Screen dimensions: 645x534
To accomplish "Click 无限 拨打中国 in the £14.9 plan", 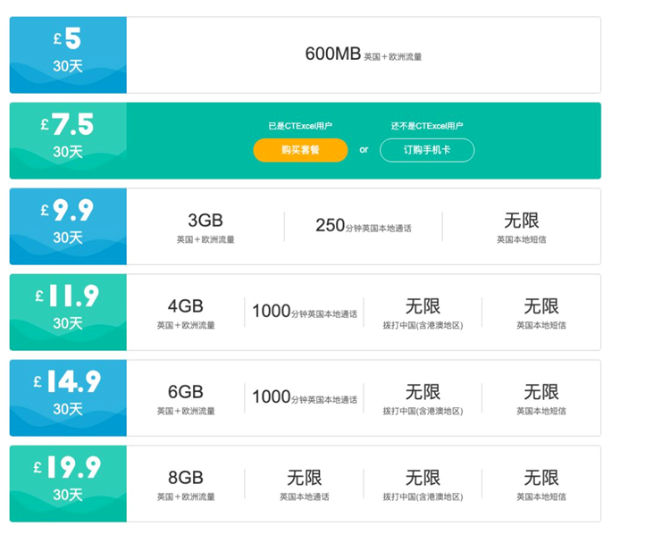I will 423,398.
